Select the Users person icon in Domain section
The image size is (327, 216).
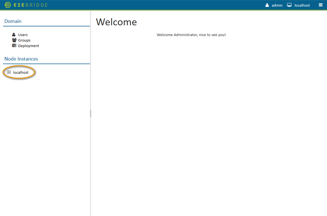click(14, 34)
